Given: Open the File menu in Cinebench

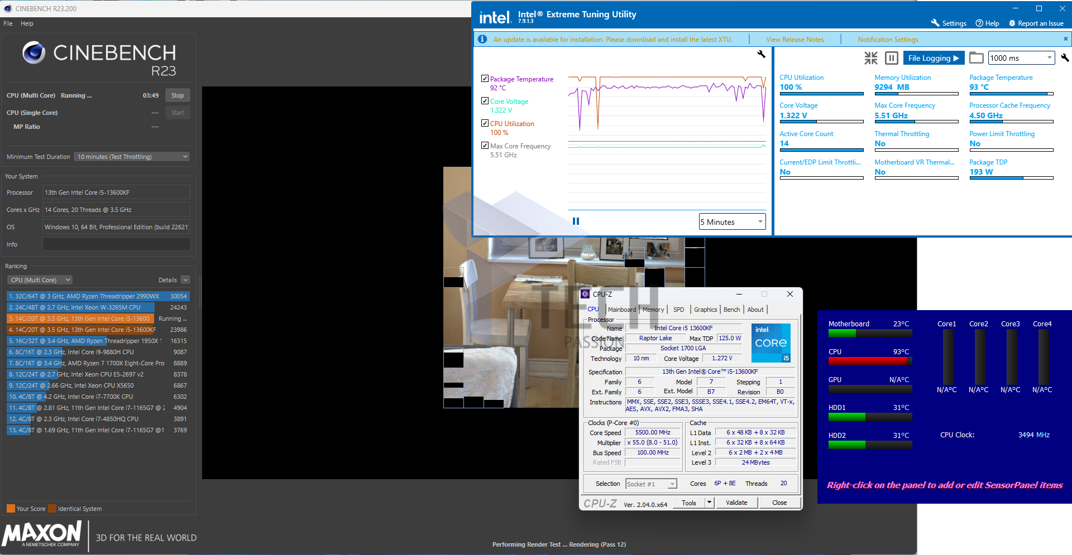Looking at the screenshot, I should tap(8, 23).
